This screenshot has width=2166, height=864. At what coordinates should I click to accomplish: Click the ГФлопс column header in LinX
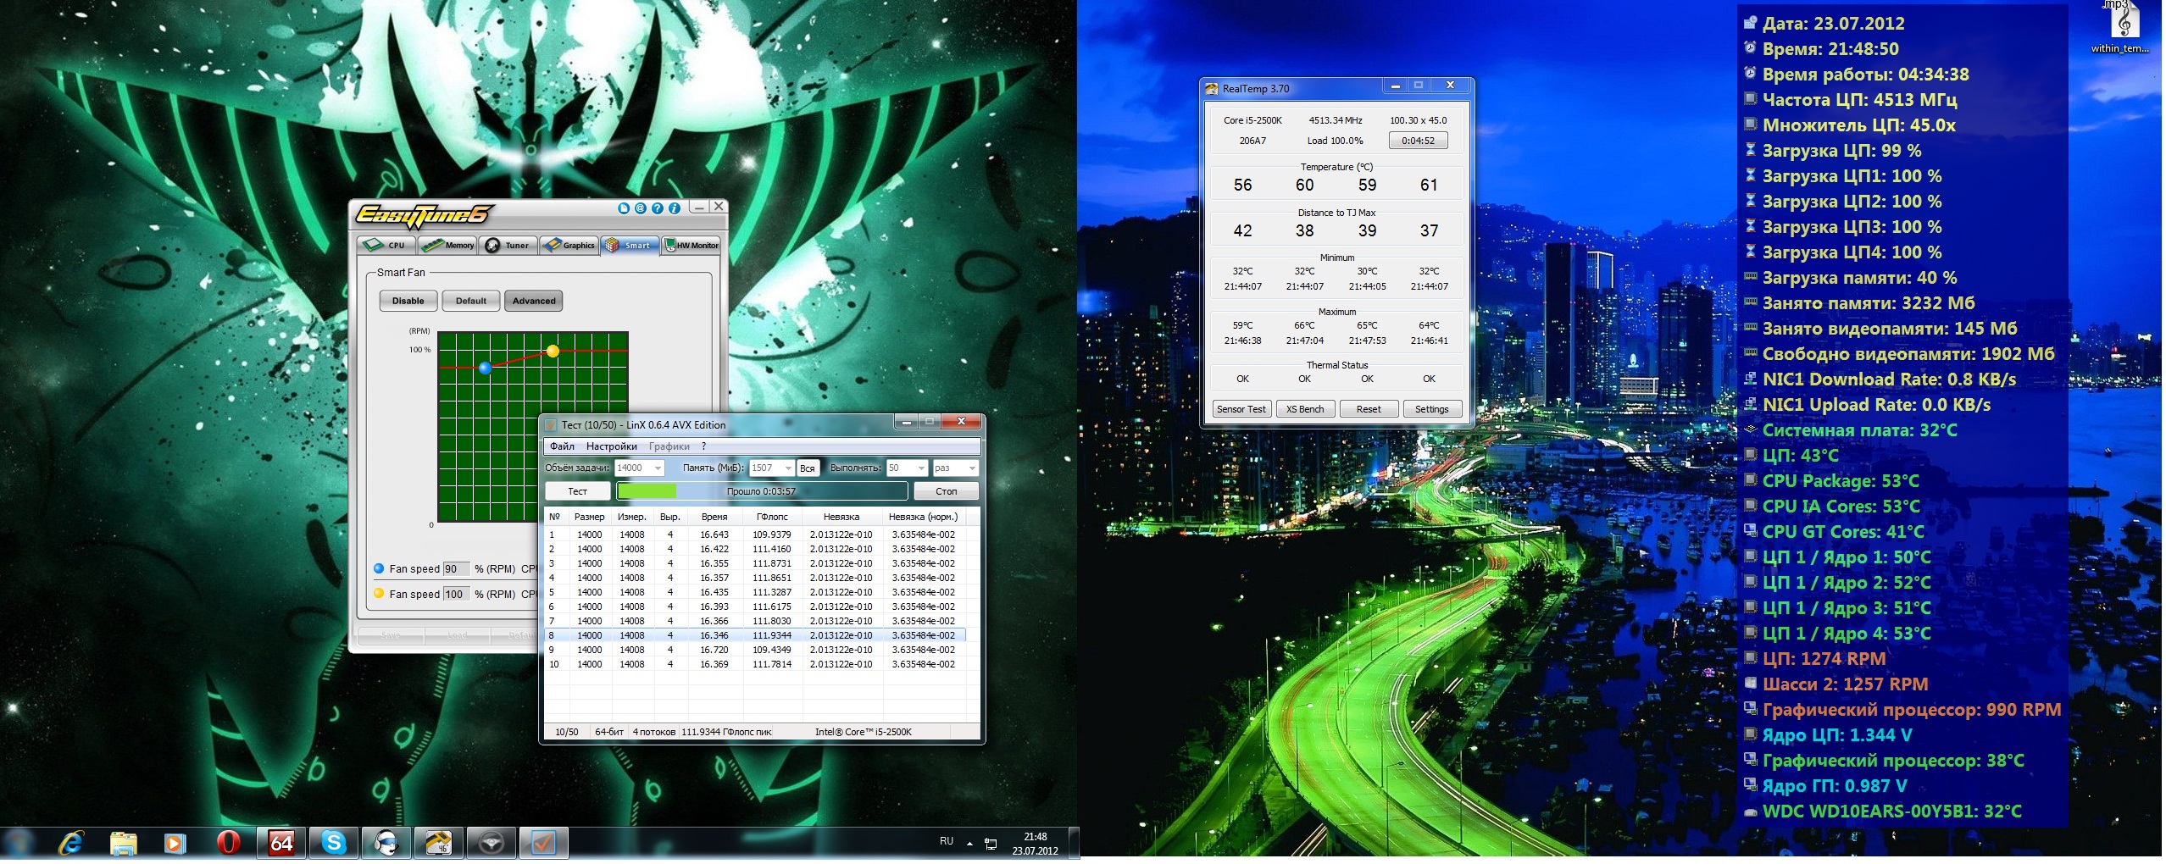pyautogui.click(x=772, y=517)
